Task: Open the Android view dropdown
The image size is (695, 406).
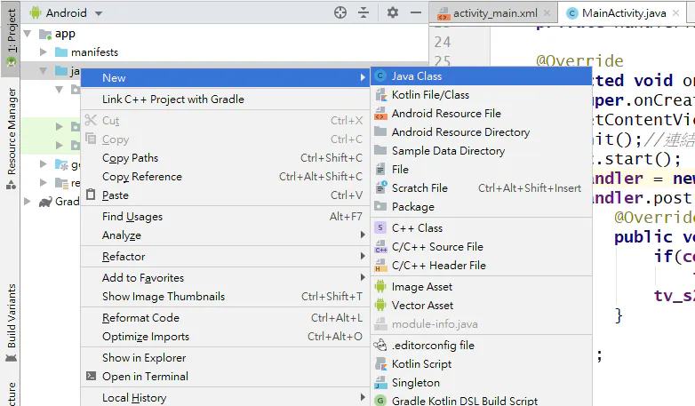Action: tap(99, 13)
